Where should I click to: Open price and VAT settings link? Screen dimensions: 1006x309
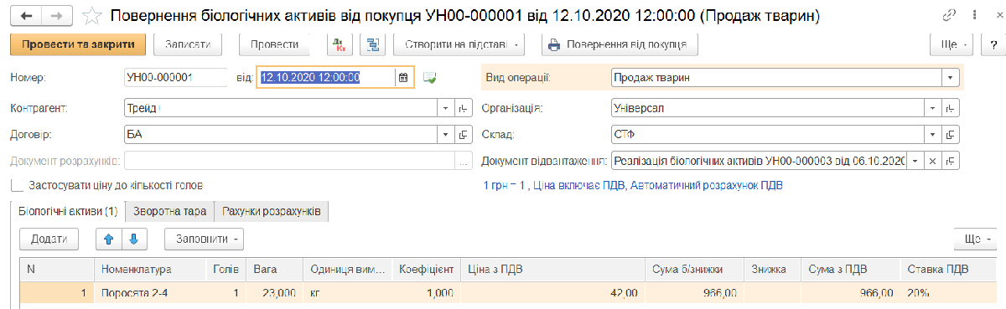633,186
